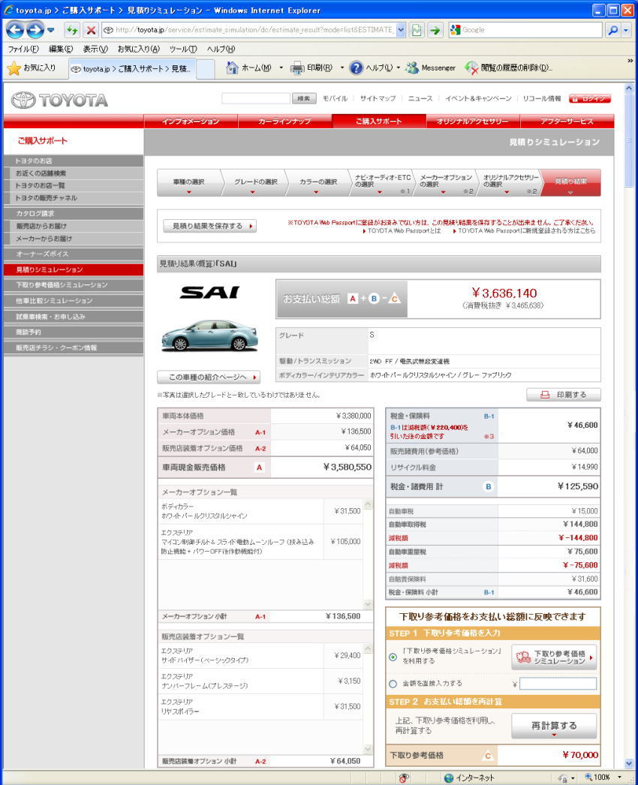Select 他車比較シミュレーション in sidebar

tap(73, 301)
